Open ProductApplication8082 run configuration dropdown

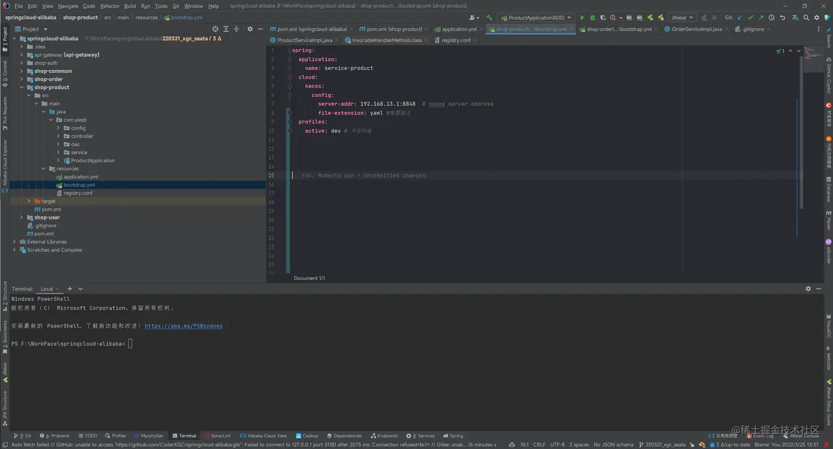pos(537,18)
